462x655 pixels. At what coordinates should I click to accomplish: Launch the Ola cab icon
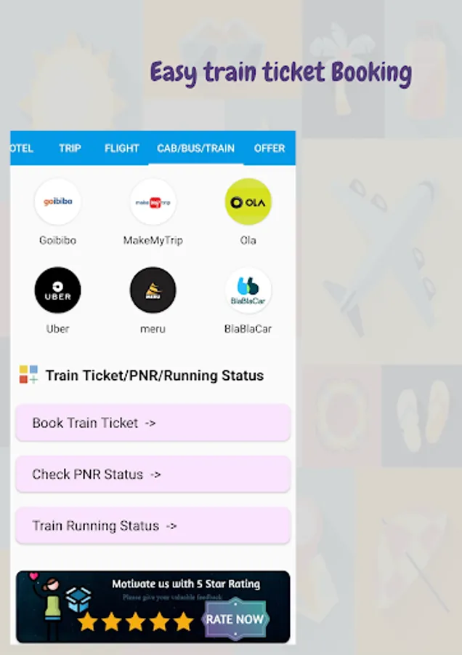pos(248,202)
